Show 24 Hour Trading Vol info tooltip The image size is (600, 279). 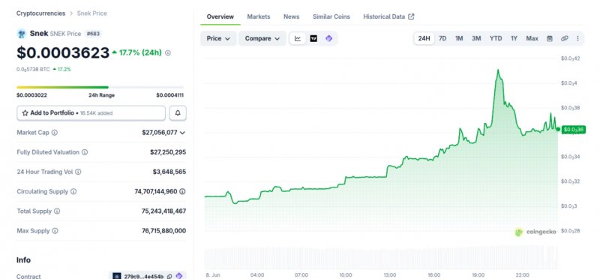(x=78, y=172)
